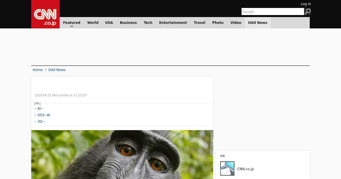Image resolution: width=341 pixels, height=179 pixels.
Task: Open the AI-- PR link
Action: [x=40, y=109]
